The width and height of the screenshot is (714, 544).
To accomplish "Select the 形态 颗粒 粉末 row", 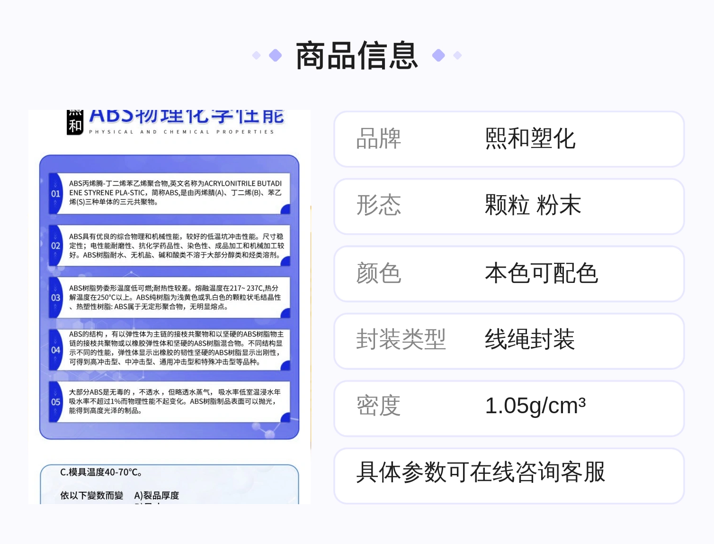I will click(509, 206).
